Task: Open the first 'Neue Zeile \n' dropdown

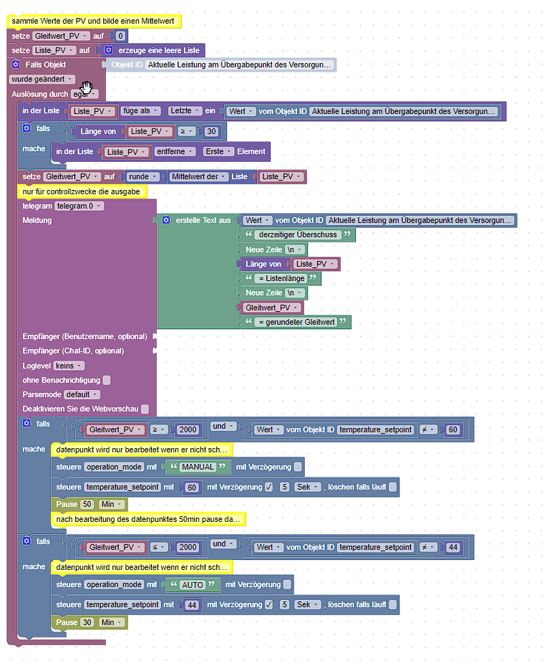Action: 295,249
